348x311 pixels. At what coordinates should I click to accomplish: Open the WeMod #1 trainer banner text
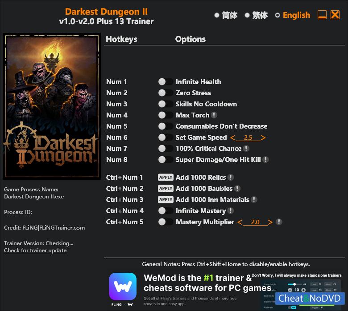tap(207, 283)
